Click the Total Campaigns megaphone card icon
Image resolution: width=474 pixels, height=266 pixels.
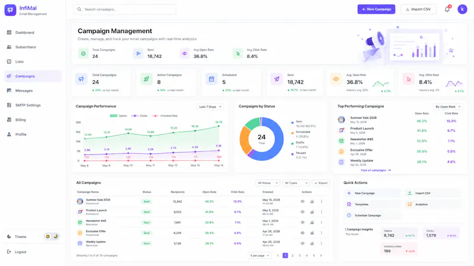(81, 79)
